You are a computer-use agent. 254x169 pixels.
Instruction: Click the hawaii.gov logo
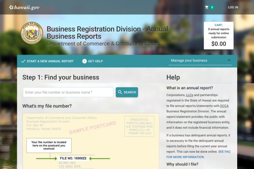[24, 7]
